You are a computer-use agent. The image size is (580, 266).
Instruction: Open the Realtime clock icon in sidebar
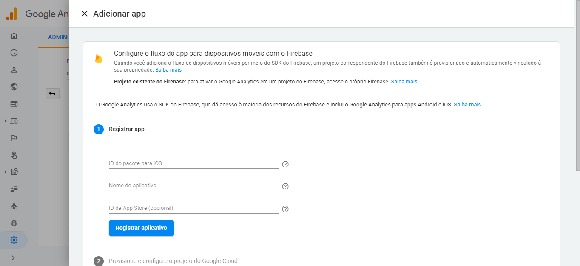(14, 53)
